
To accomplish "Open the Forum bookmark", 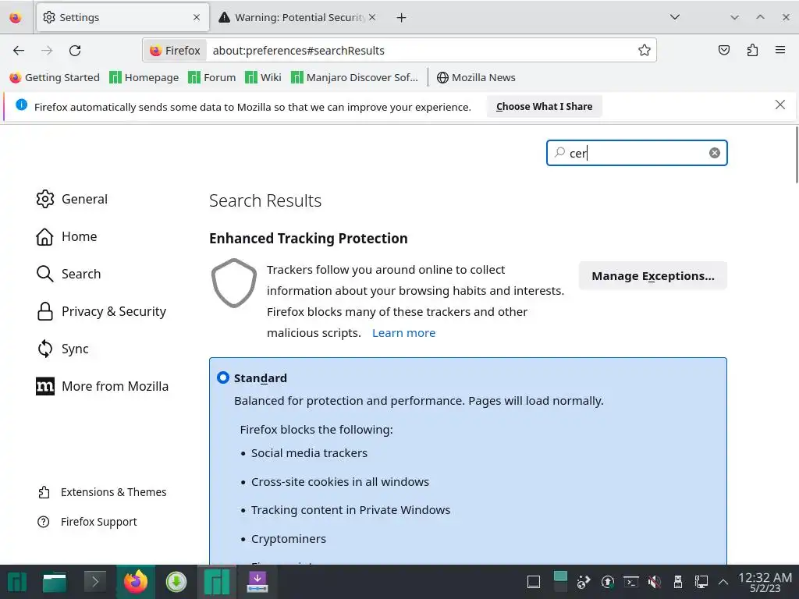I will click(x=212, y=77).
